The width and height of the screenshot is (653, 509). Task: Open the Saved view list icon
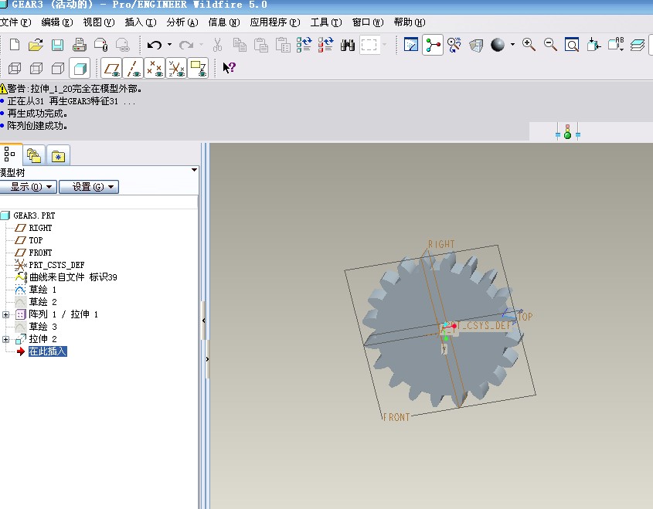(x=615, y=44)
